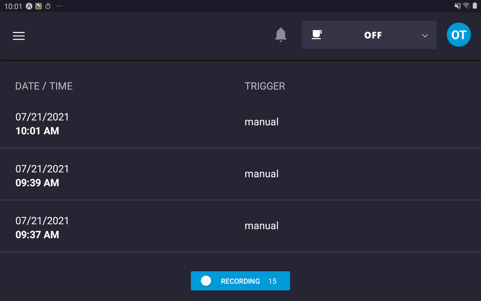Click the dropdown chevron next to OFF
The height and width of the screenshot is (301, 481).
425,35
